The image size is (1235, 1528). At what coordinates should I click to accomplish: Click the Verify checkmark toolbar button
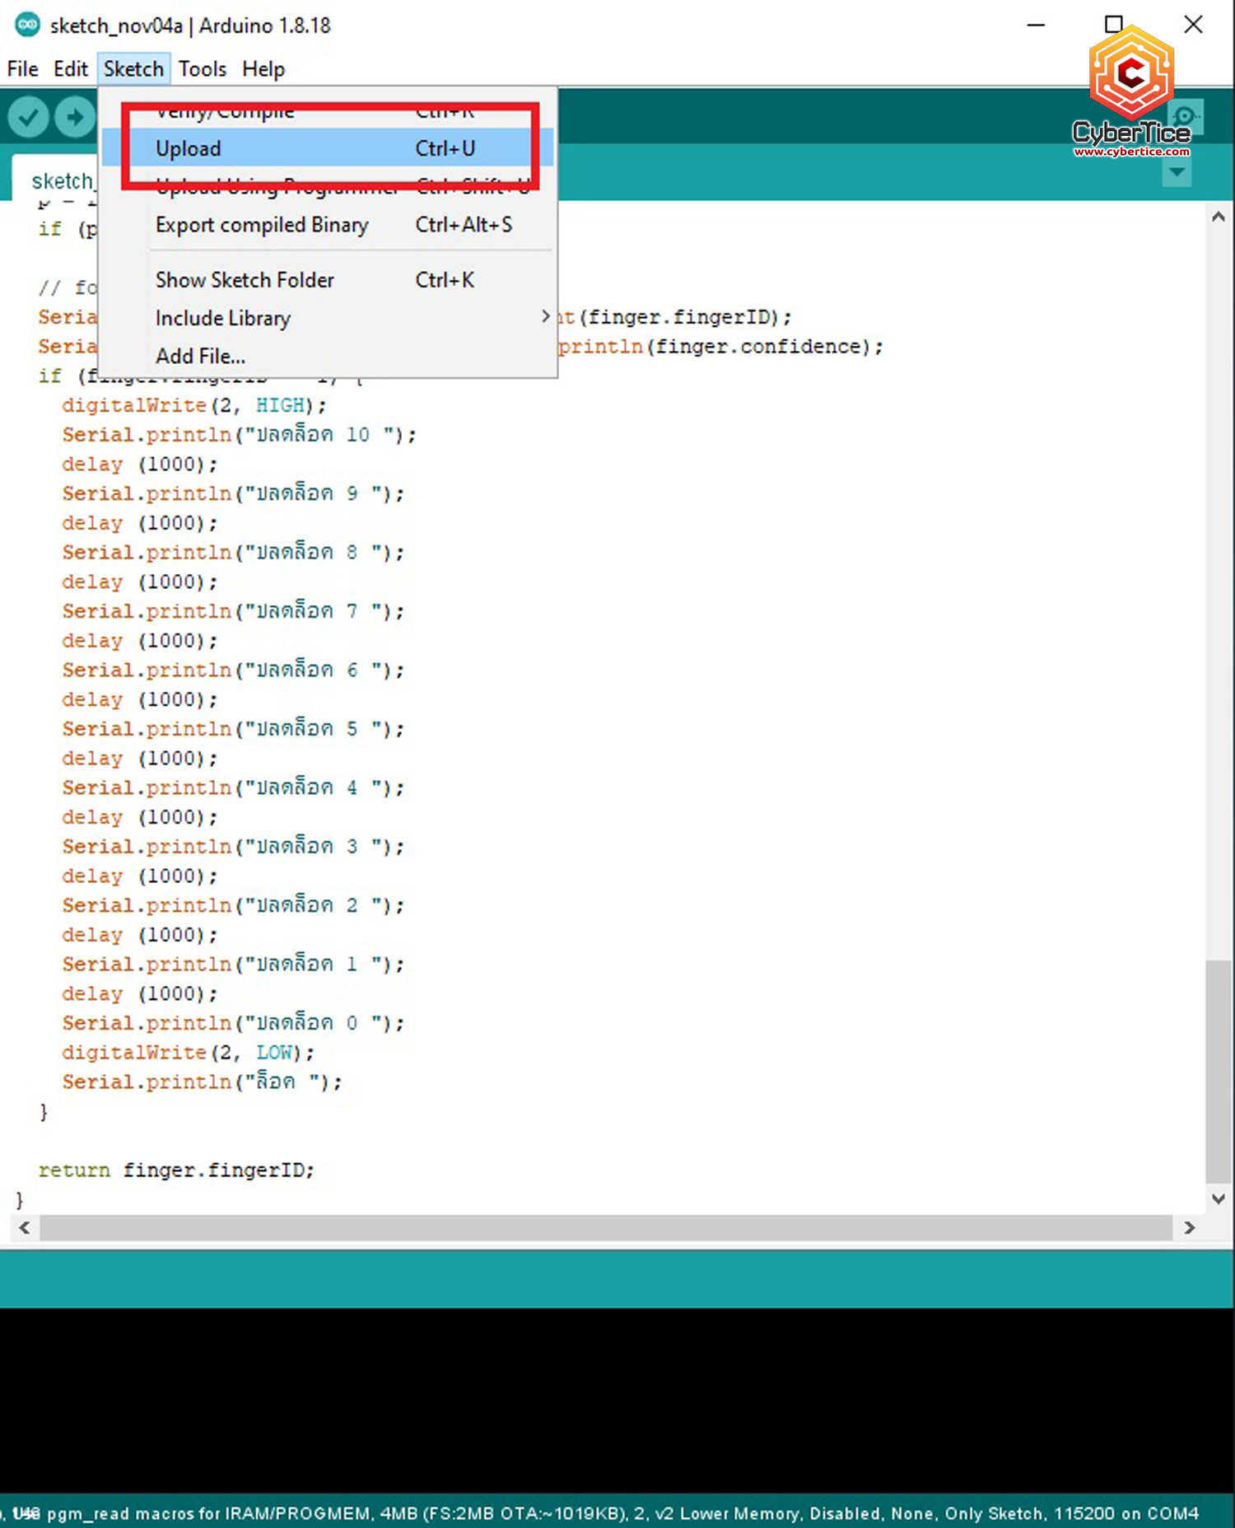pos(28,117)
